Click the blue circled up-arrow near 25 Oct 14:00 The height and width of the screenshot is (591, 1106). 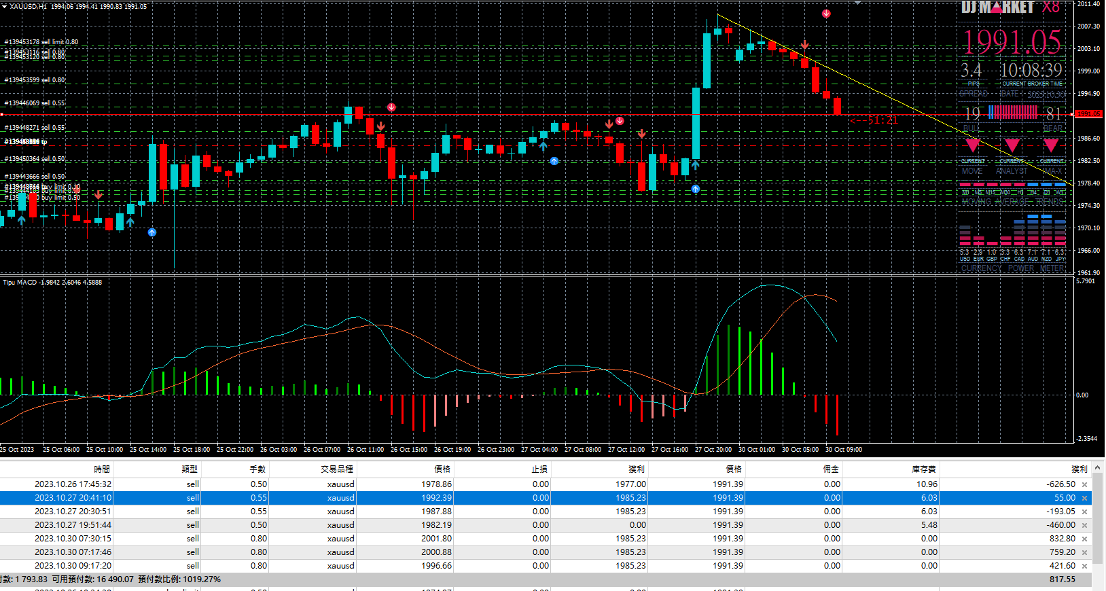click(152, 232)
